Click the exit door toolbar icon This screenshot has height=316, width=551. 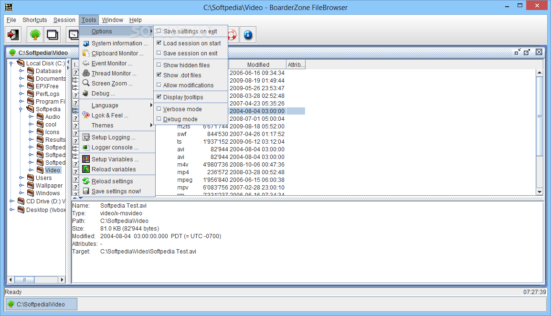(13, 34)
